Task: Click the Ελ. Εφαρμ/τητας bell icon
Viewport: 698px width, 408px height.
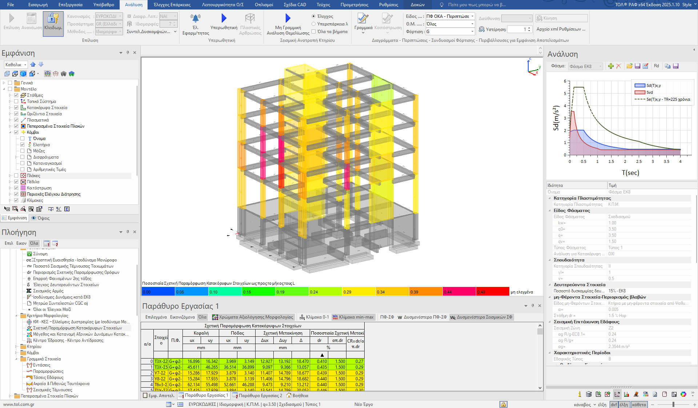Action: coord(196,18)
